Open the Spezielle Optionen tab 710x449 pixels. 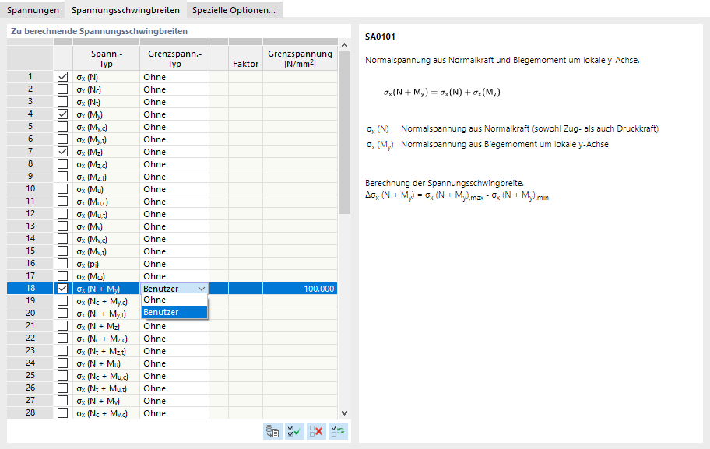coord(234,10)
